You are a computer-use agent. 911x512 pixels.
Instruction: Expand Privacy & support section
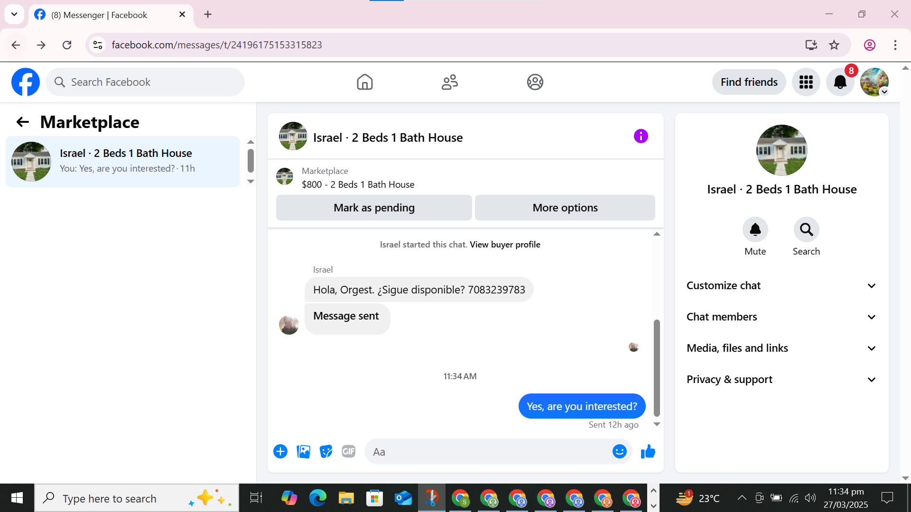(x=781, y=380)
